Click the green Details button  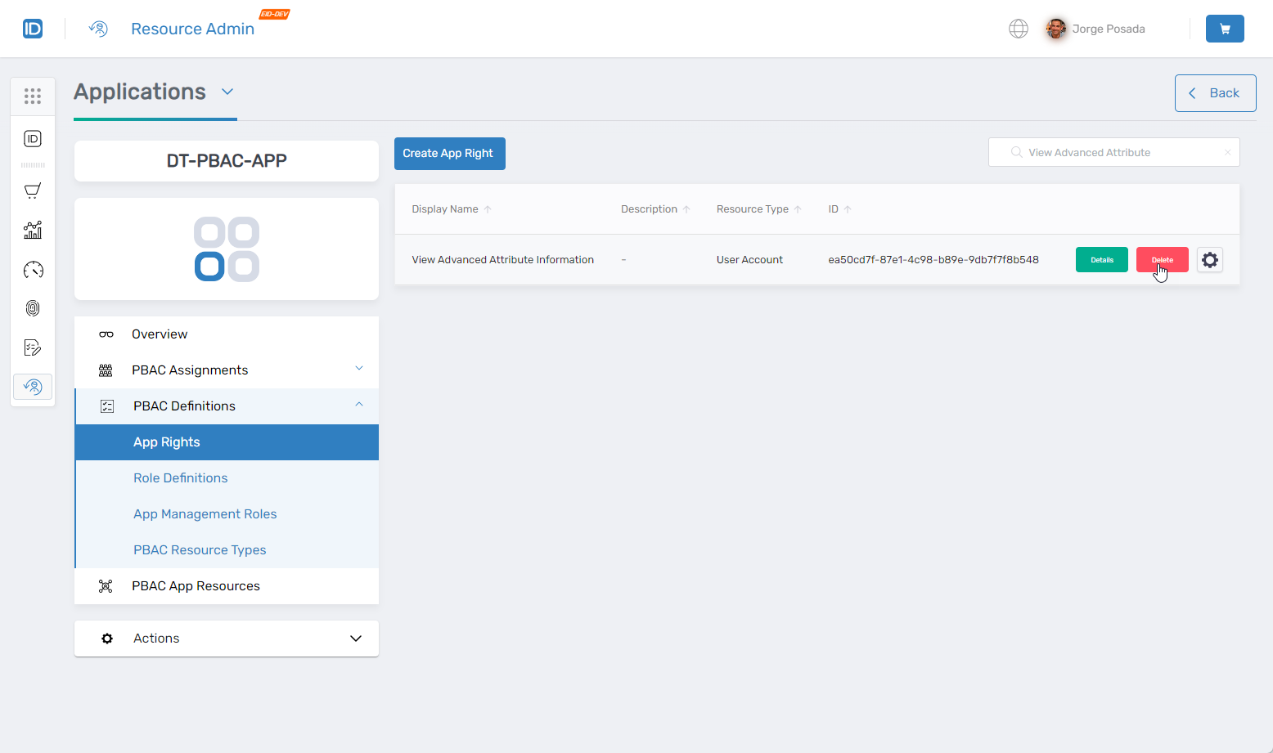click(x=1101, y=260)
